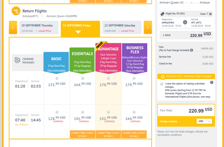Click the fare info icon beside Fuel Charge
The image size is (224, 147).
(191, 50)
